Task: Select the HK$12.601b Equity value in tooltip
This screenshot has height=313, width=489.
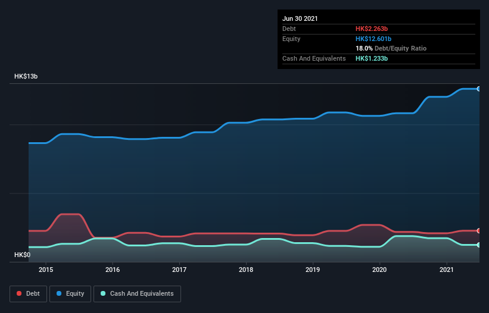Action: [x=373, y=39]
